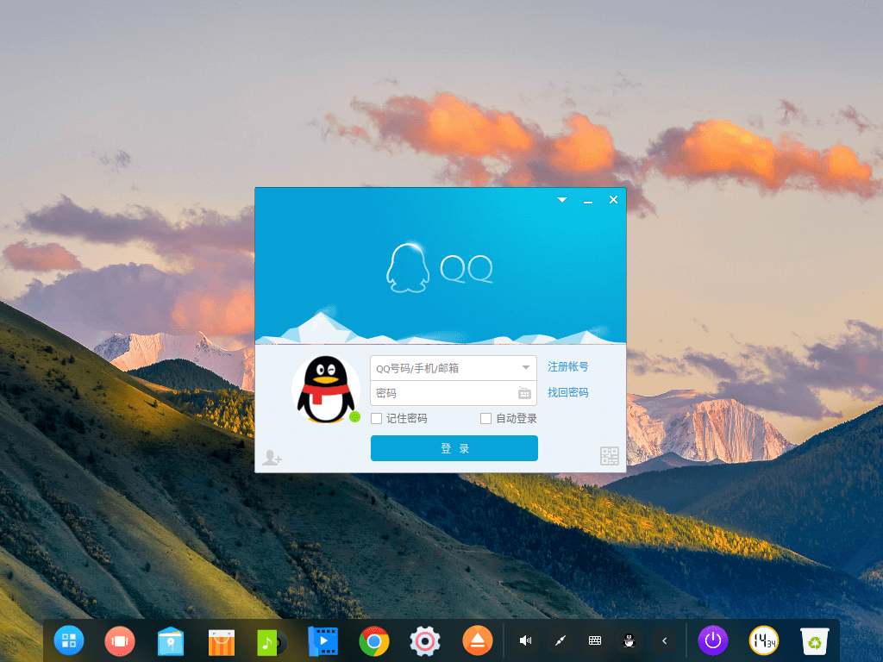Screen dimensions: 883x662
Task: Open system settings gear in dock
Action: coord(425,640)
